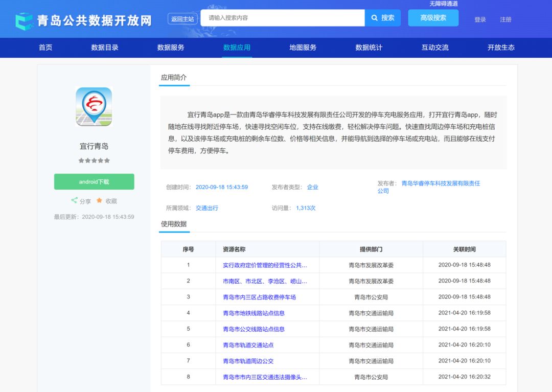Click the 宜行青岛 app icon image
The height and width of the screenshot is (392, 552).
pyautogui.click(x=94, y=107)
